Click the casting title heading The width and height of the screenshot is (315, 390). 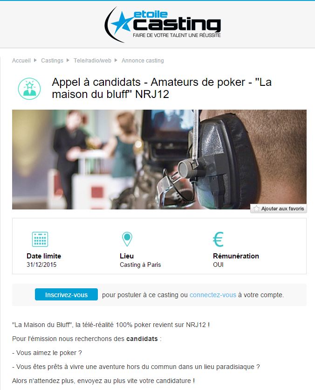(162, 88)
